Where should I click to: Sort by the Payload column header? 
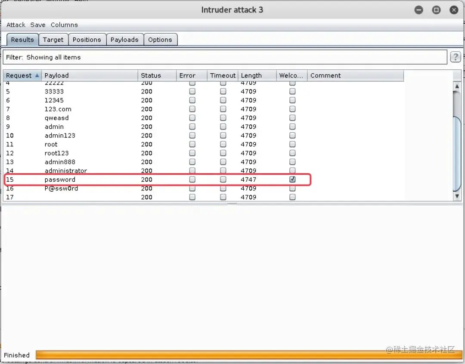(x=90, y=75)
